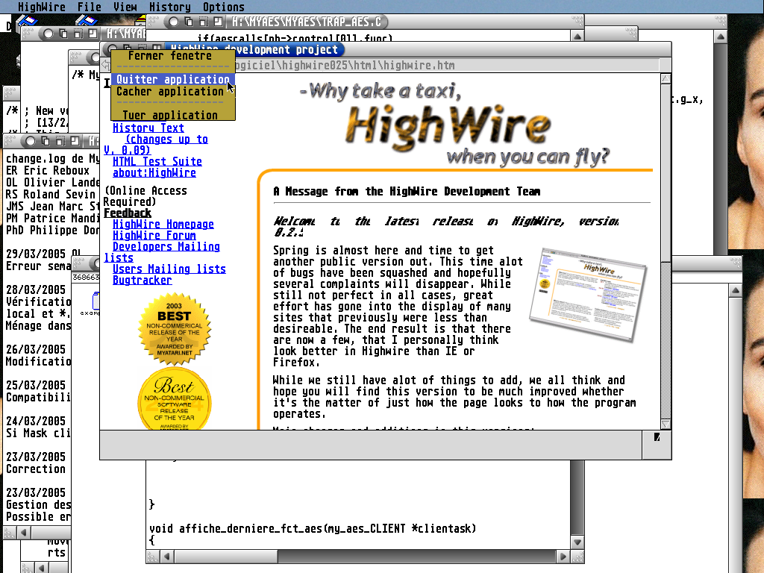Click the closer circle of H:\MYAE window

[x=48, y=34]
